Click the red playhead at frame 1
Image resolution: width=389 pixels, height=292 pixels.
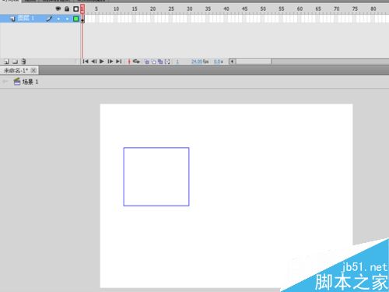(x=82, y=9)
